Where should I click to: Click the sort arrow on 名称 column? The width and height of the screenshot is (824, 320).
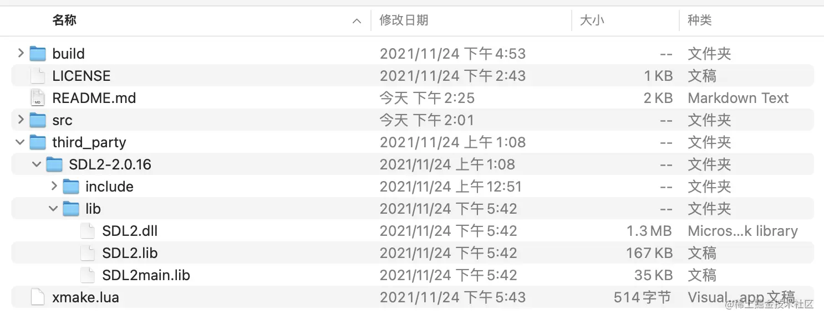[x=357, y=20]
